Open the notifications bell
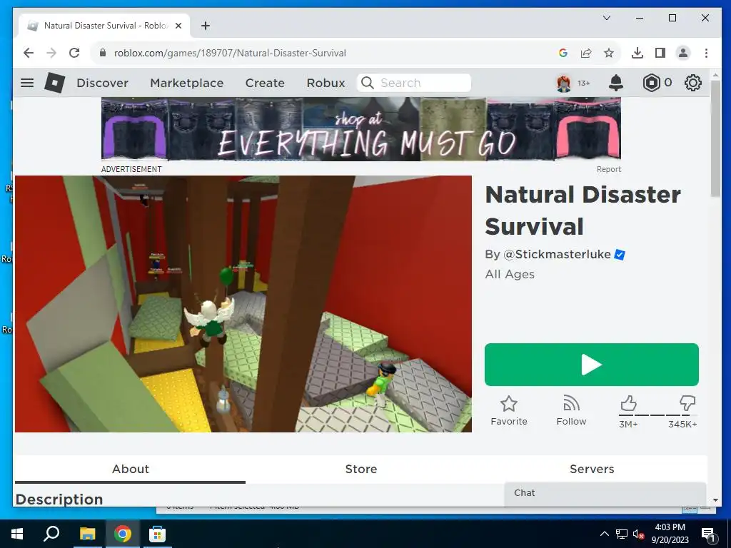 point(616,83)
